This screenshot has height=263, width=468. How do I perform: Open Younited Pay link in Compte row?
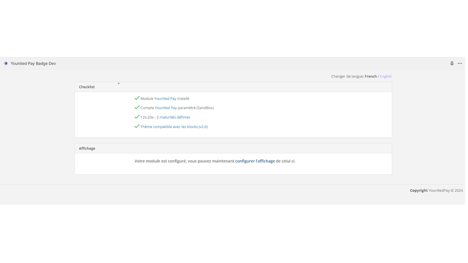pyautogui.click(x=166, y=108)
